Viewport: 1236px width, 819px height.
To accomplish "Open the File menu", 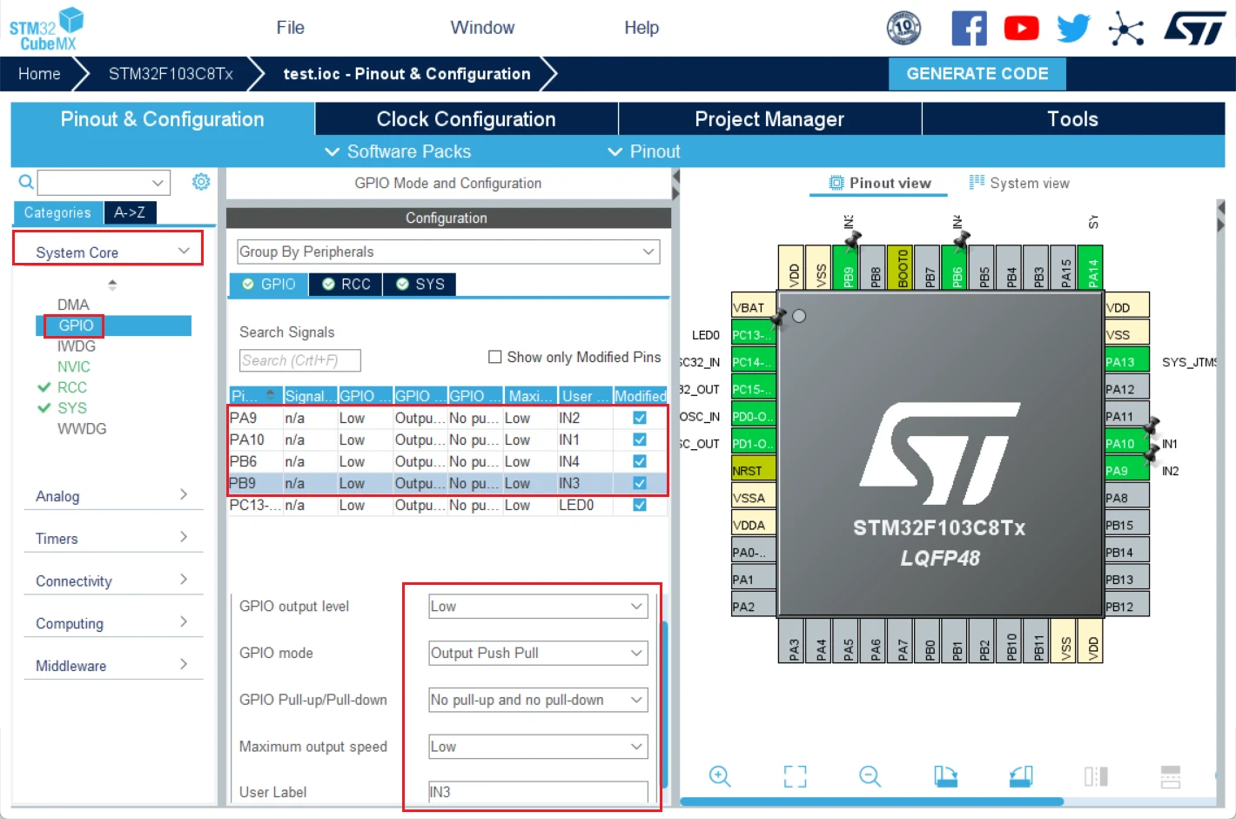I will click(x=290, y=28).
